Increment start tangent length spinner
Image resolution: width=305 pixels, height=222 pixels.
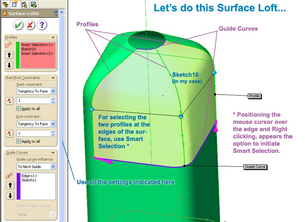[53, 99]
